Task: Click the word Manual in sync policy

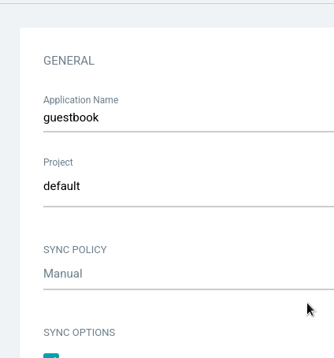Action: tap(63, 274)
